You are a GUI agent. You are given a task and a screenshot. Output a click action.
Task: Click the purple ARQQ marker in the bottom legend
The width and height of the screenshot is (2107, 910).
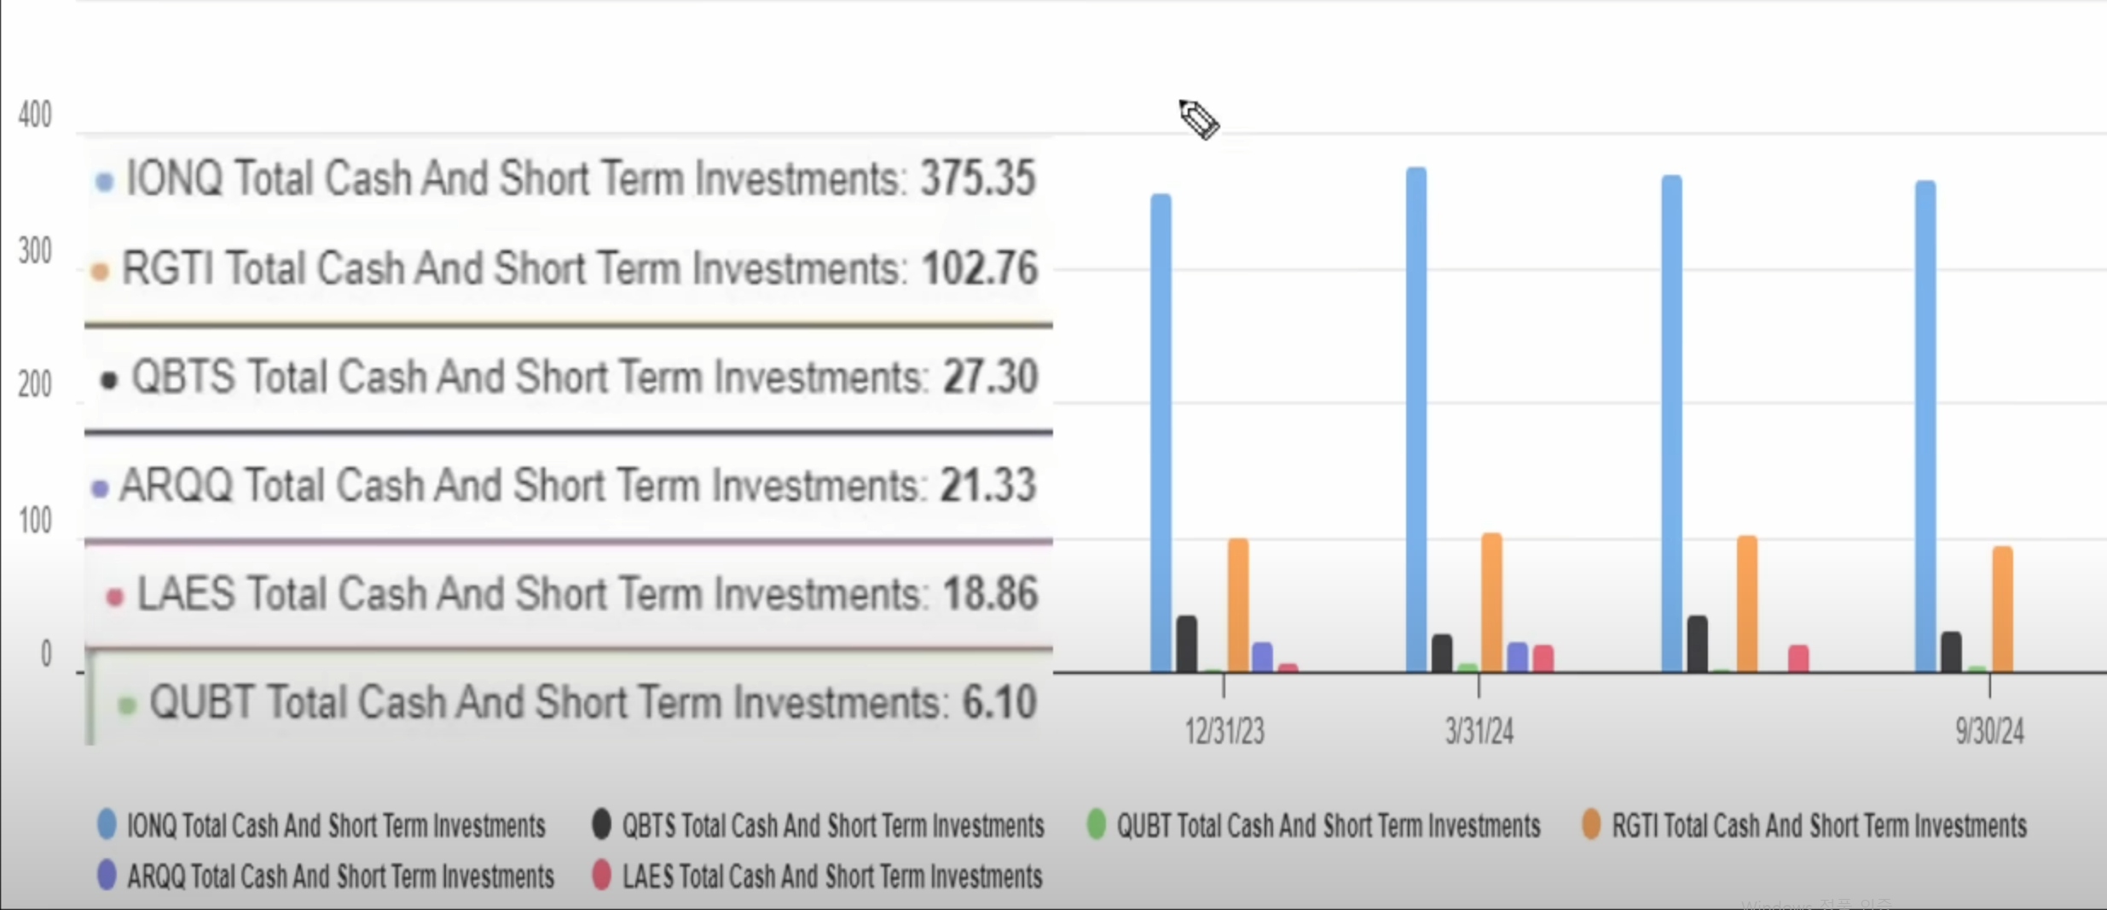[x=107, y=875]
